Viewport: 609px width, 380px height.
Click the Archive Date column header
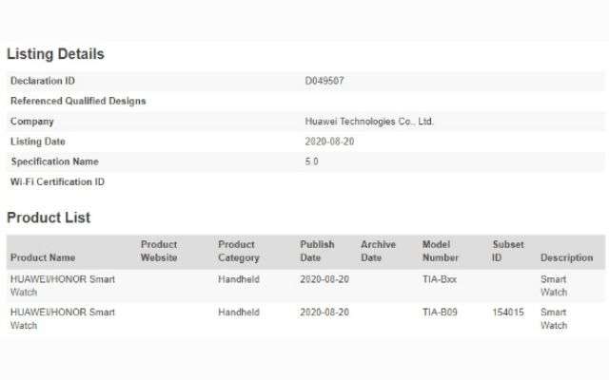(x=378, y=251)
